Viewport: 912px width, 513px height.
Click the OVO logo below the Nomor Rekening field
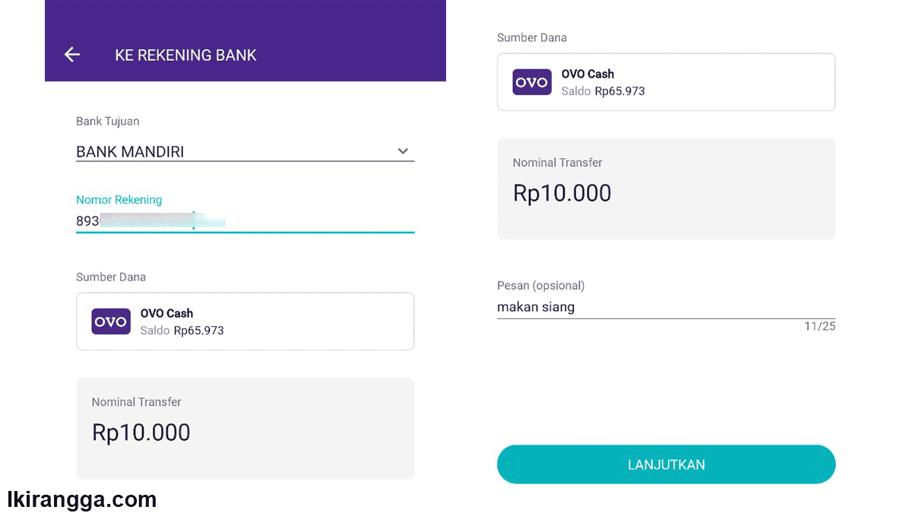point(111,321)
